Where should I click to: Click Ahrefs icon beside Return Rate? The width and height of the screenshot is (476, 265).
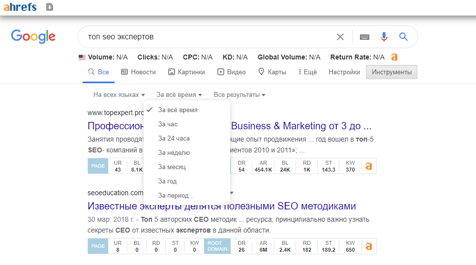pos(394,57)
